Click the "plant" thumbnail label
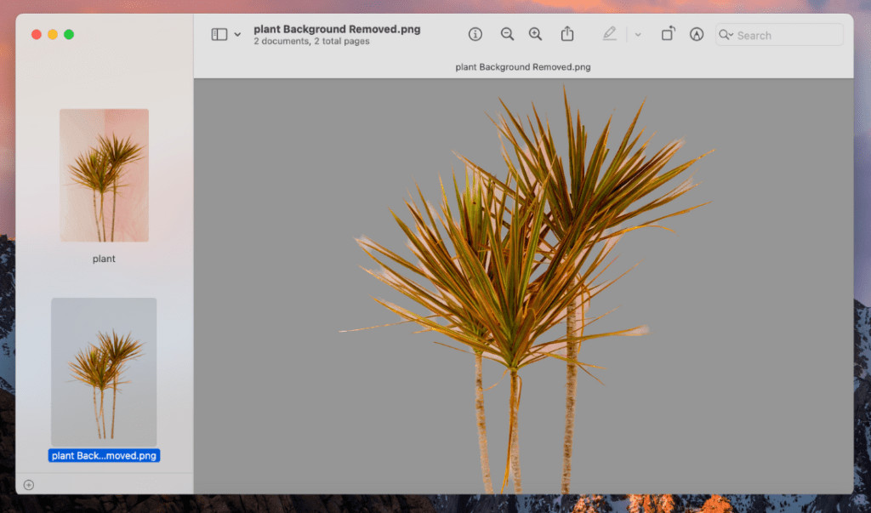The image size is (871, 513). [x=104, y=259]
